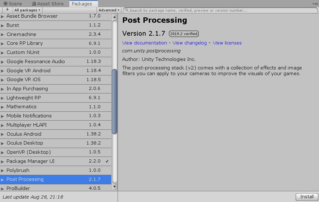Image resolution: width=319 pixels, height=202 pixels.
Task: Click the 2019.2 verified badge
Action: [x=184, y=33]
